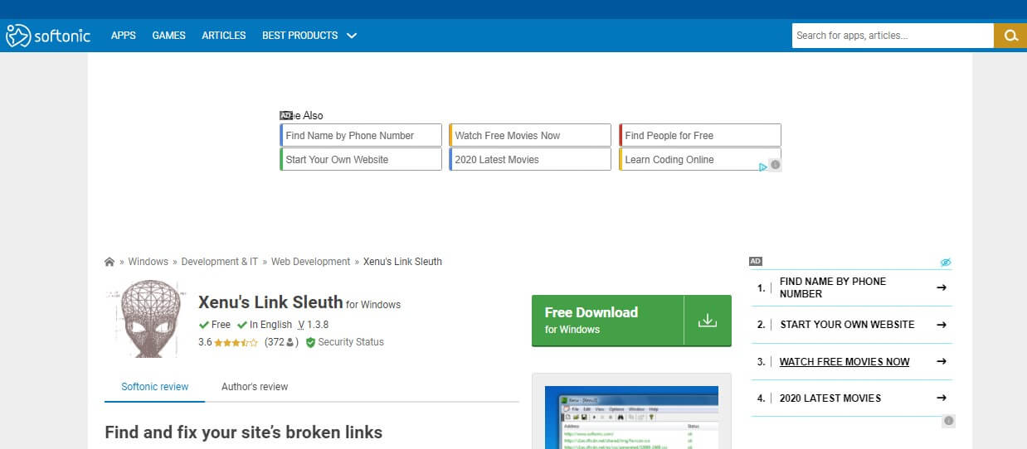Open the Articles menu
This screenshot has height=449, width=1027.
[224, 36]
